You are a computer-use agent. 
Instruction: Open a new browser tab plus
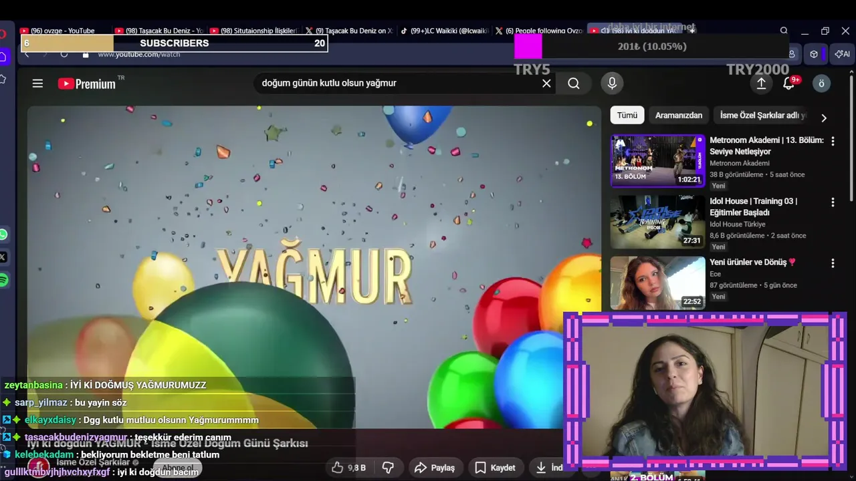[692, 30]
